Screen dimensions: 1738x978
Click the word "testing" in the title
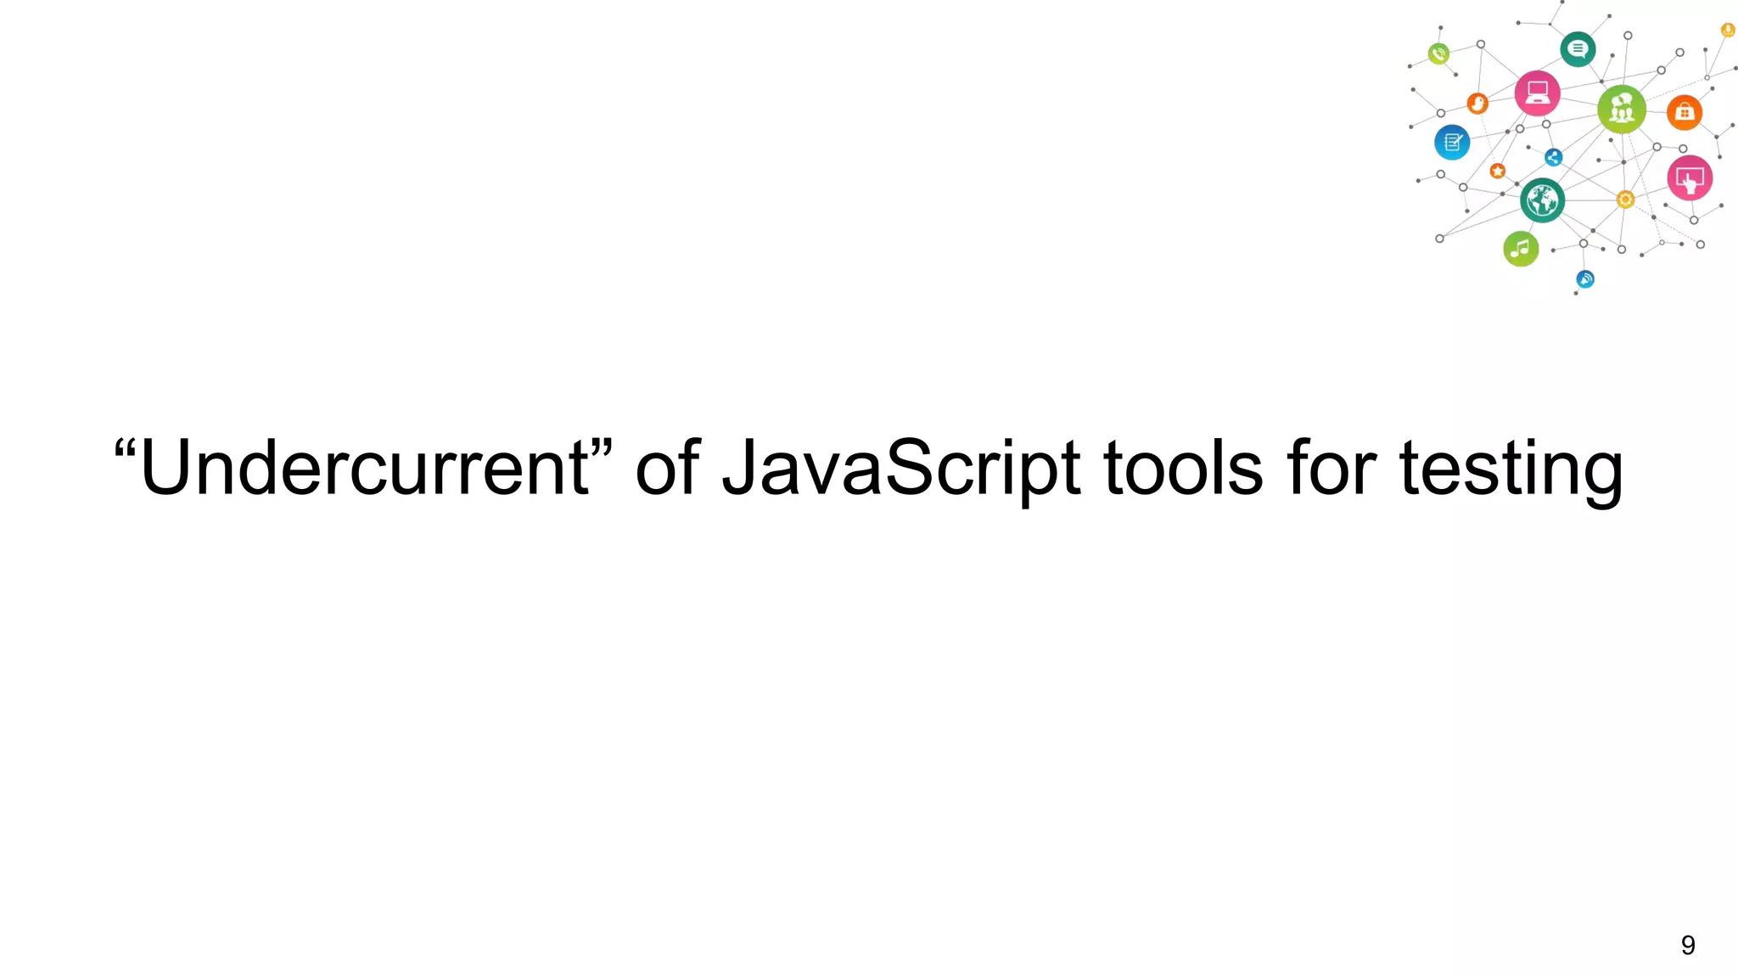[x=1511, y=469]
